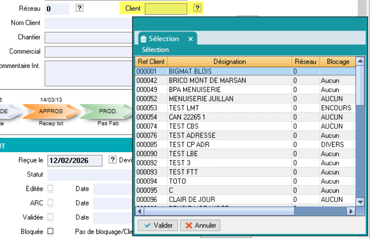Select row TEST LMT

click(x=245, y=108)
